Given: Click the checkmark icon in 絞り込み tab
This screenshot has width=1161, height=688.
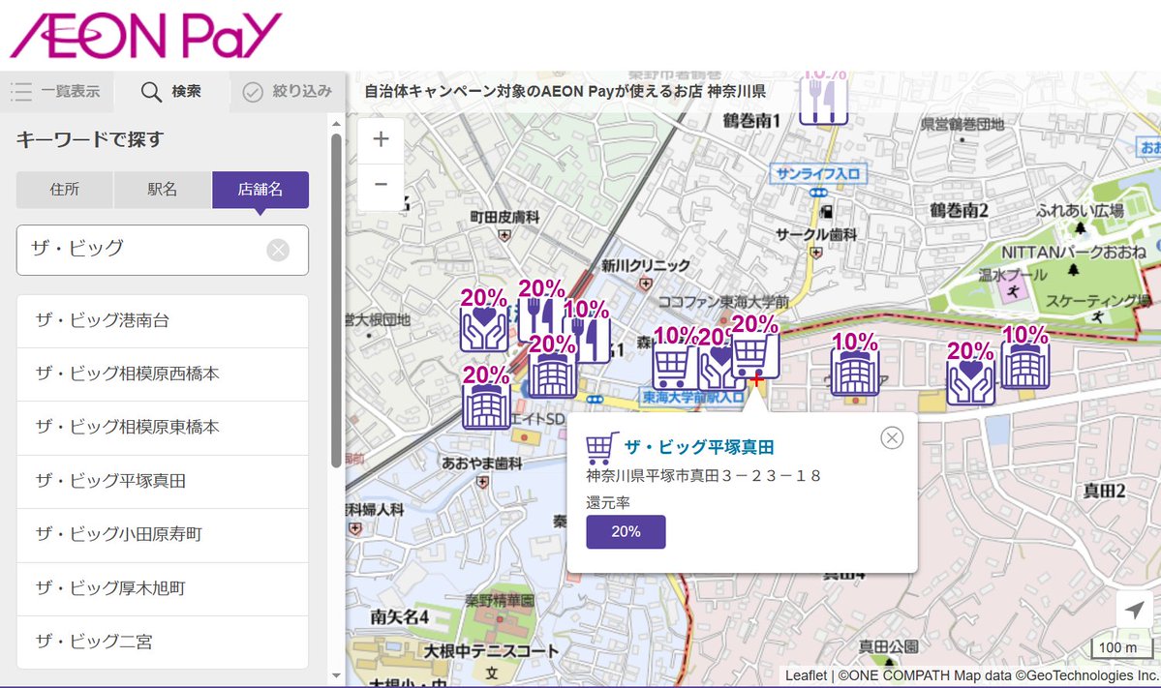Looking at the screenshot, I should click(254, 92).
